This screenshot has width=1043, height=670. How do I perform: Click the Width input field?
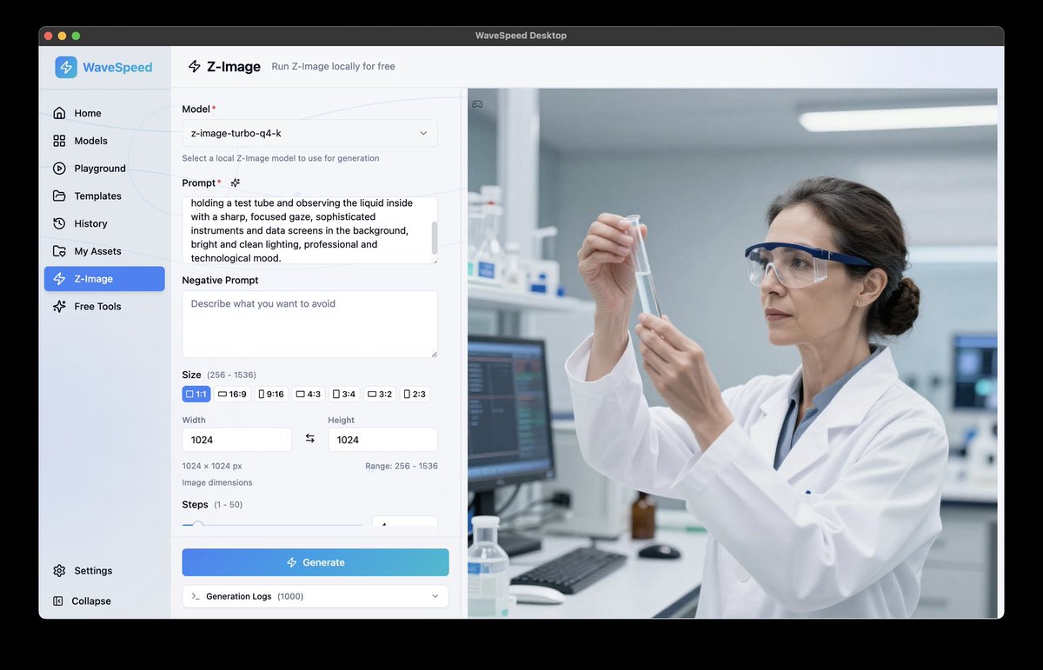[237, 440]
